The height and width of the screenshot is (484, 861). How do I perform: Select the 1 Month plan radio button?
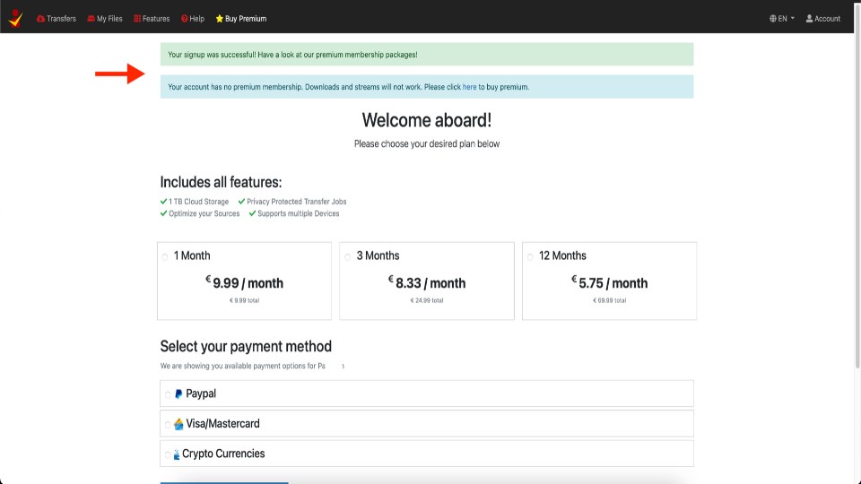(165, 257)
